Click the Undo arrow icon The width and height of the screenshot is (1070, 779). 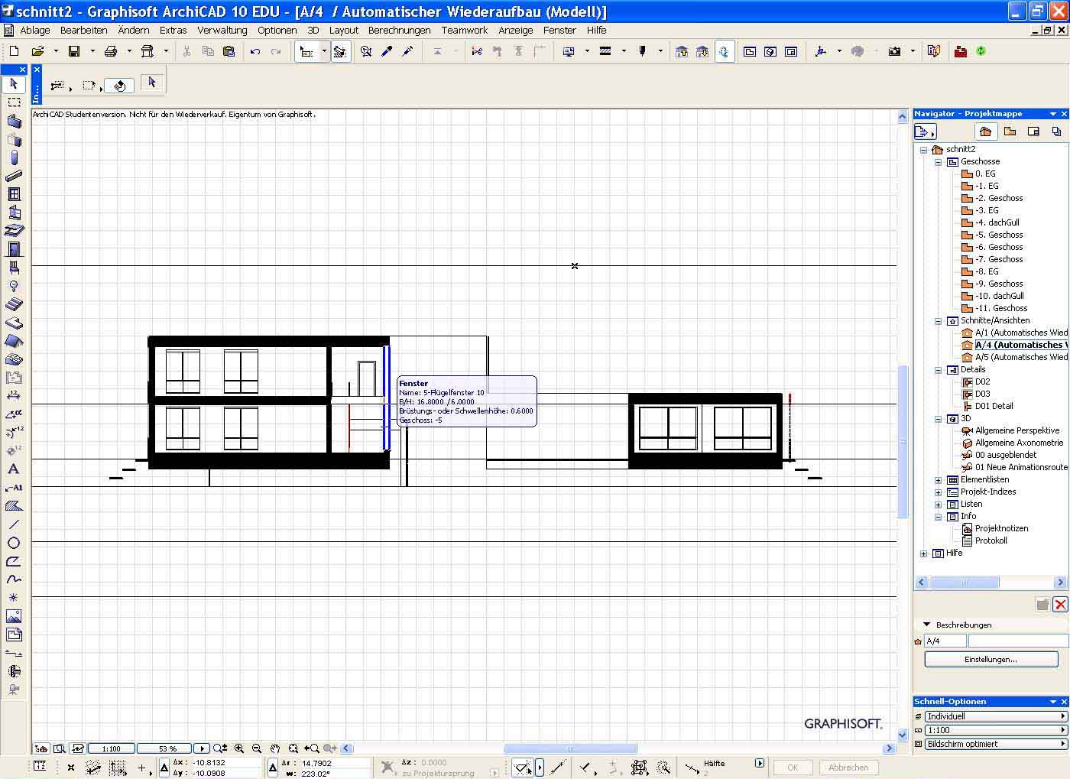click(x=255, y=51)
